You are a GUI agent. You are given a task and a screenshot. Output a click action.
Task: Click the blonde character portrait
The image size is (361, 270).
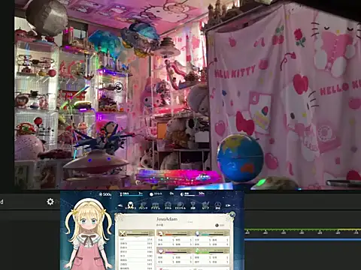[88, 234]
